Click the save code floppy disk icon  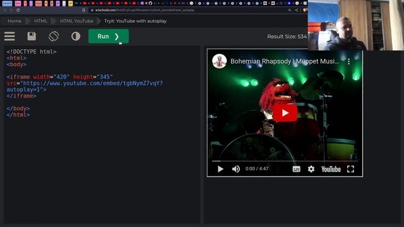coord(32,37)
